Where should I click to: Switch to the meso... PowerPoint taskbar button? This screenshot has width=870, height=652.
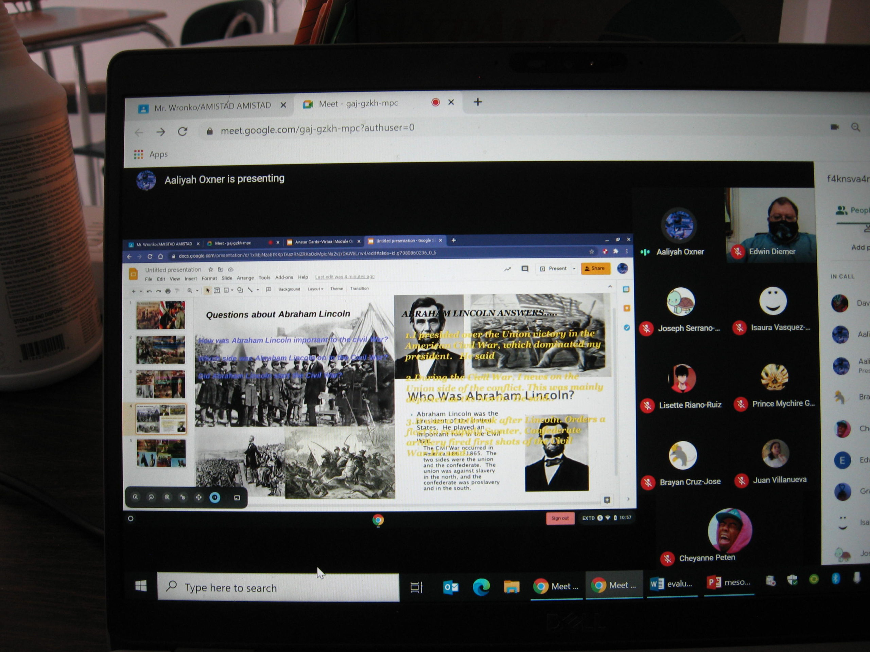729,582
